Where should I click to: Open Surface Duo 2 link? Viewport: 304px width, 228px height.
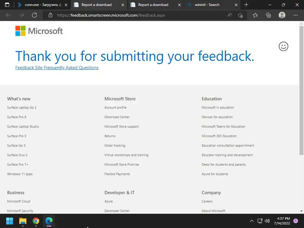pos(17,155)
